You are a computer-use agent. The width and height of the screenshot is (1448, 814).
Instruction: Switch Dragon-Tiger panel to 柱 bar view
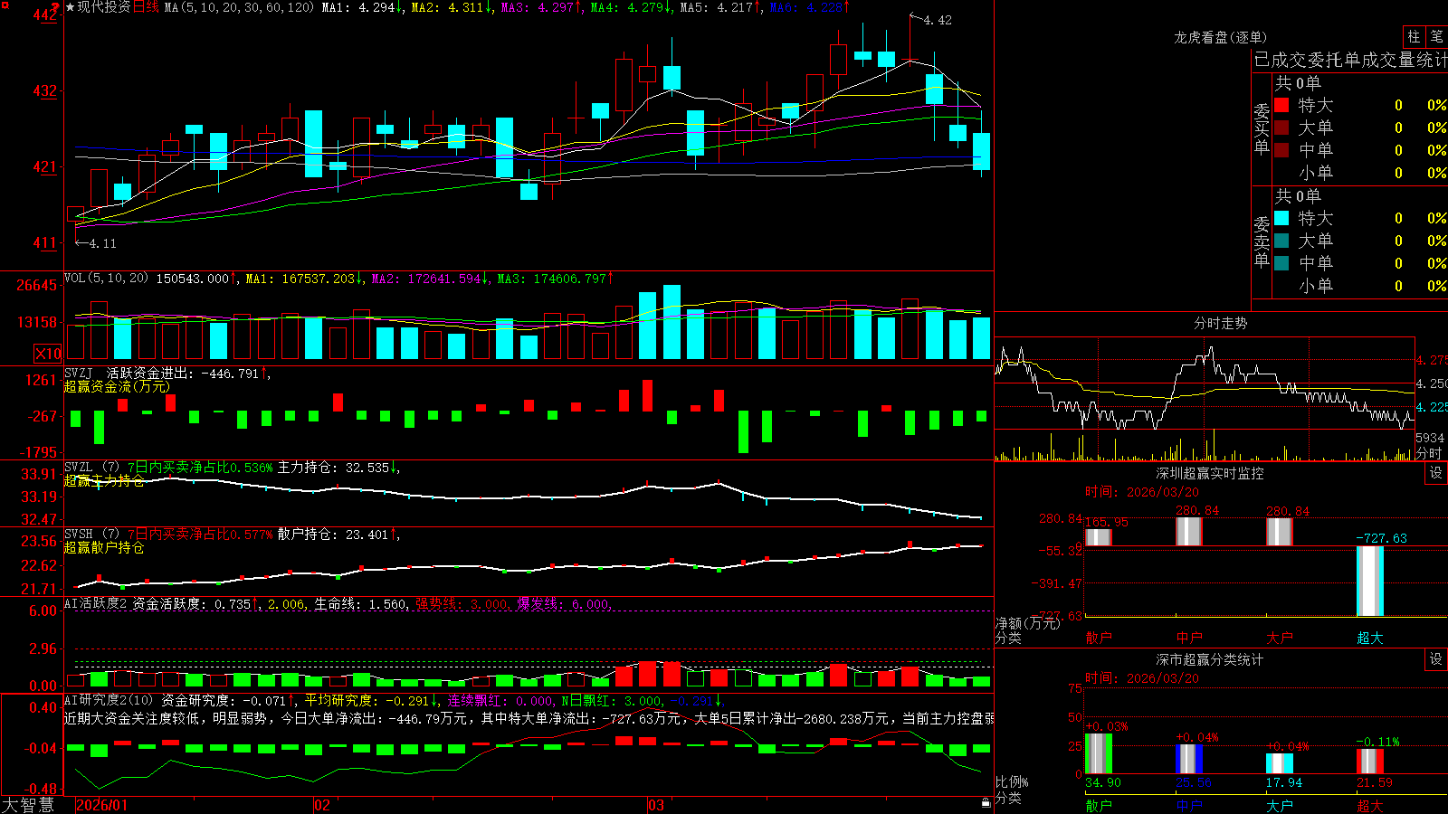(x=1414, y=37)
